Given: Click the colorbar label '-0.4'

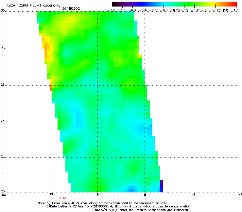Looking at the screenshot, I should click(x=143, y=10).
